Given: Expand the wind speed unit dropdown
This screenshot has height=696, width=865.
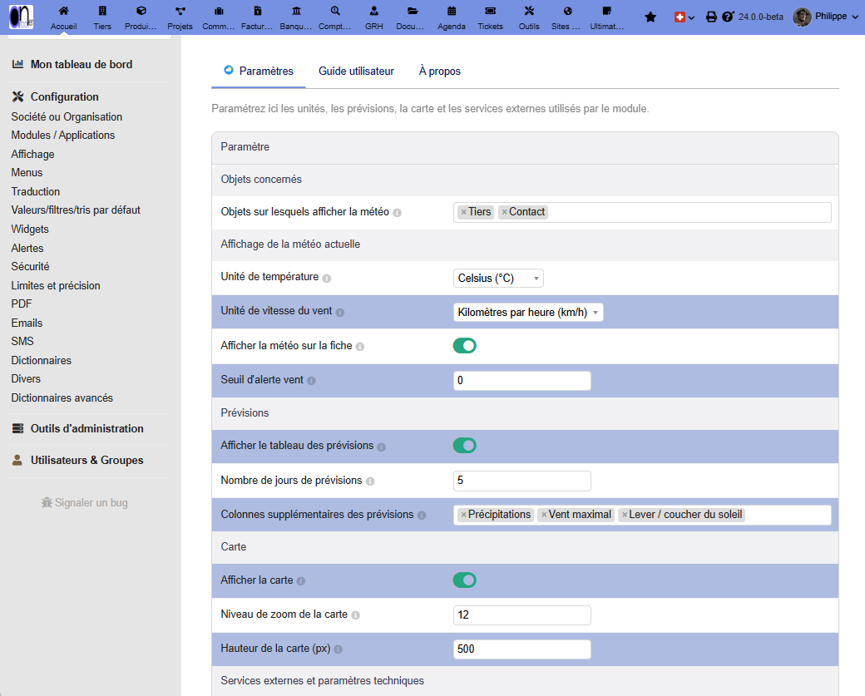Looking at the screenshot, I should pyautogui.click(x=528, y=313).
